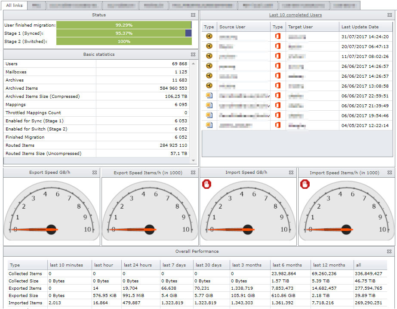Select the second tab next to All links
397x309 pixels.
(37, 6)
